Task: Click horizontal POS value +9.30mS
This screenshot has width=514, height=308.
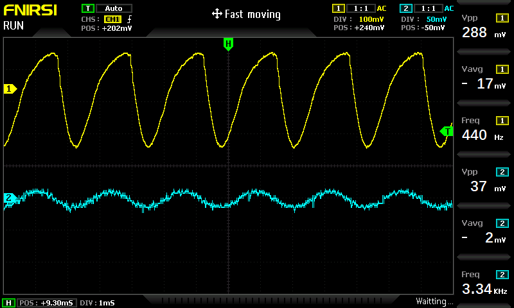Action: 57,303
